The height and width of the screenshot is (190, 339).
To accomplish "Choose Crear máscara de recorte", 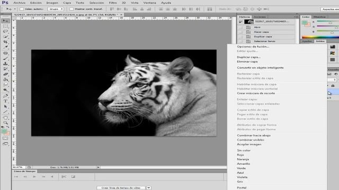I will pyautogui.click(x=256, y=93).
